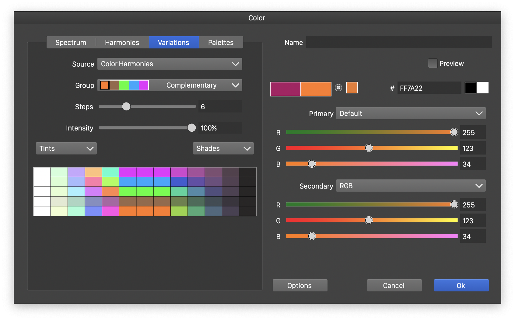The height and width of the screenshot is (320, 515).
Task: Click the magenta previous color swatch
Action: [x=285, y=89]
